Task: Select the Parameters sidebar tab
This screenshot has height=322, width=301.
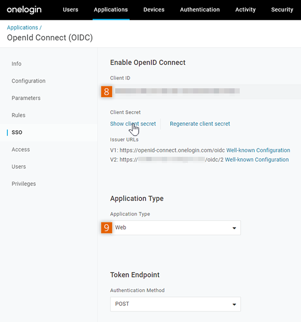Action: [26, 98]
